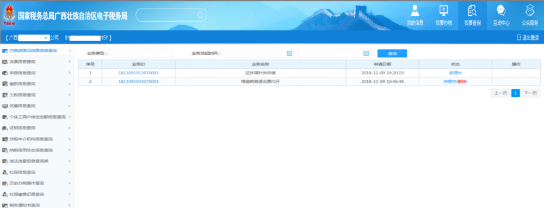Click the 个体工商户核定定额信息查询 sidebar icon

tap(5, 117)
